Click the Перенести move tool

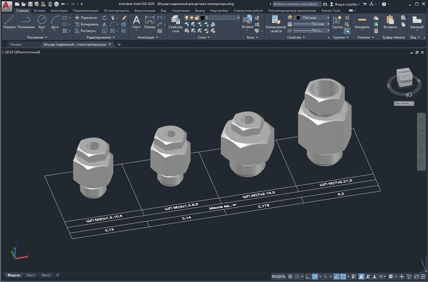pyautogui.click(x=86, y=18)
